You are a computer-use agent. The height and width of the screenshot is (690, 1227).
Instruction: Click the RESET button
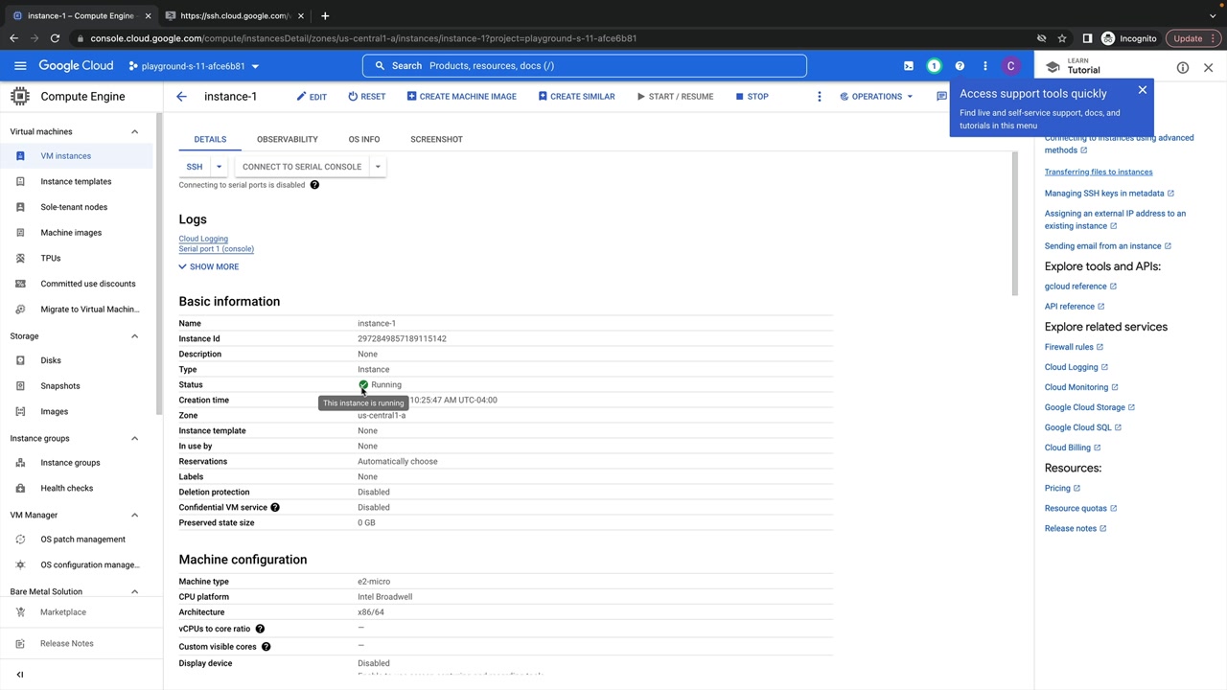click(367, 97)
